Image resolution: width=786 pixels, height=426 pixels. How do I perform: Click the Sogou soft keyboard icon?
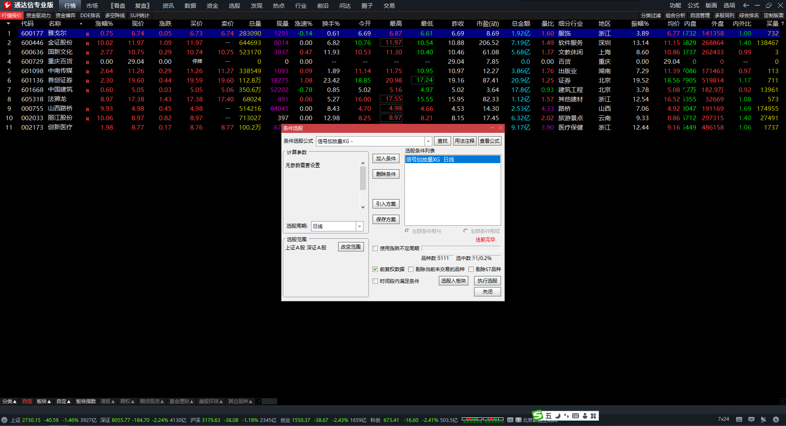click(x=576, y=416)
